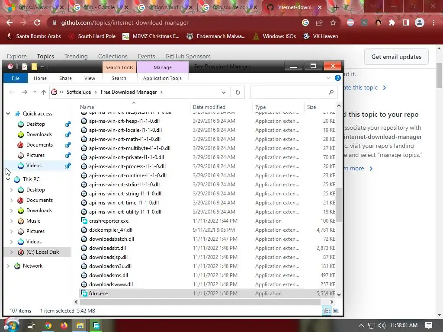
Task: Open Explorer help question mark icon
Action: coord(337,78)
